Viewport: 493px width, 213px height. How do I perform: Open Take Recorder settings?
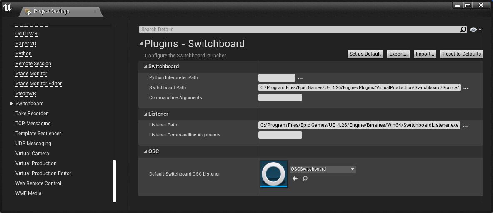point(31,114)
